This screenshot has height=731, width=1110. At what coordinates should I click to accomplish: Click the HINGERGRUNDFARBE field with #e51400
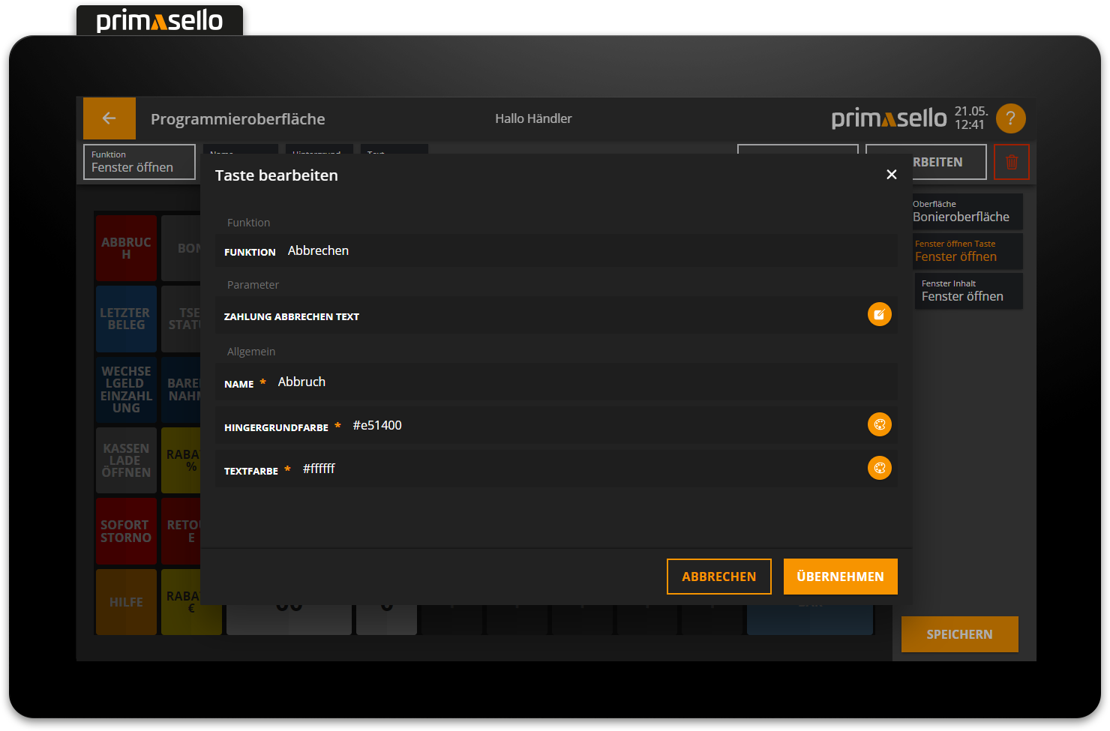pyautogui.click(x=525, y=425)
